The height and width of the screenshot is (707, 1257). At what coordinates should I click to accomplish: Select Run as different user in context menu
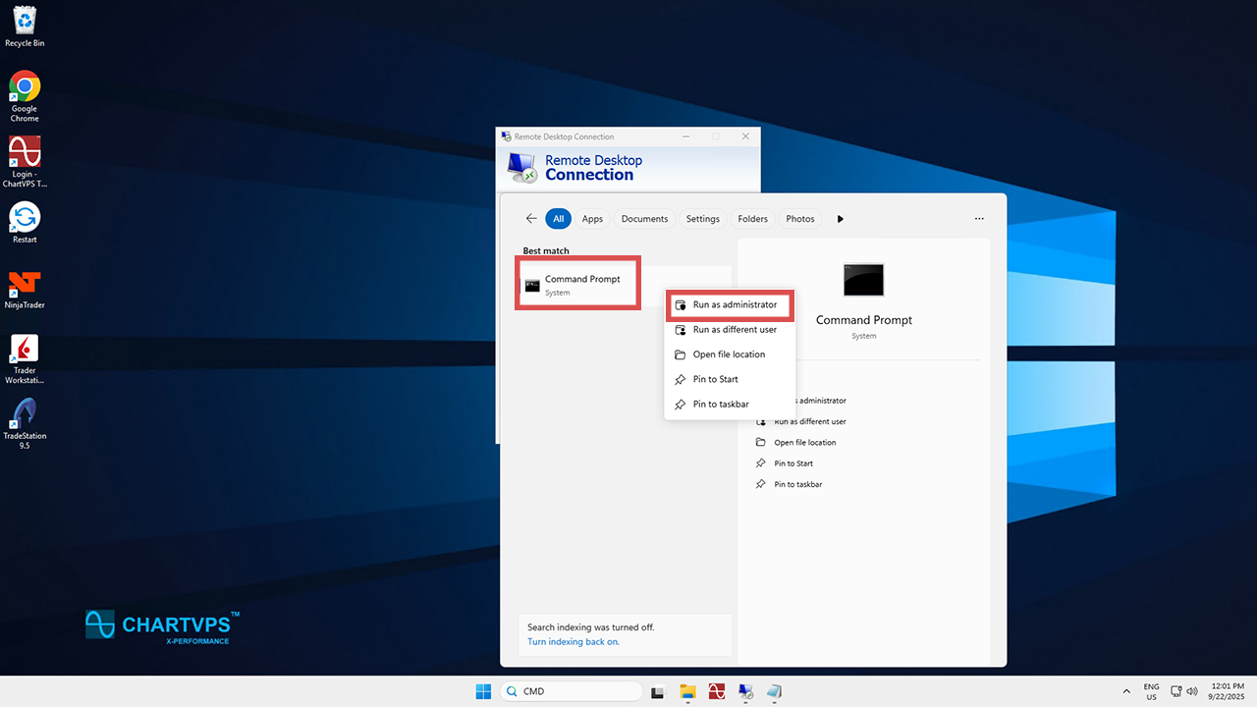734,330
